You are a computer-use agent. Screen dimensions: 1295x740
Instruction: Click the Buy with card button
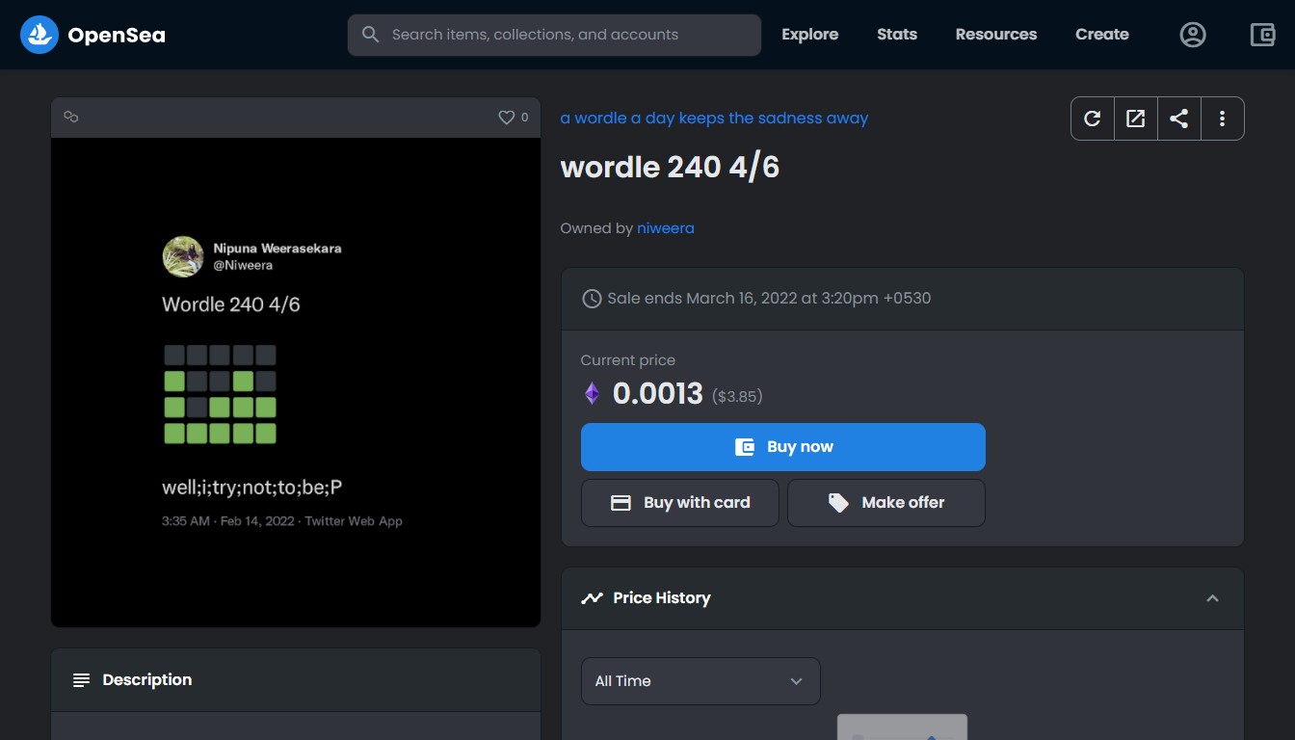[680, 503]
